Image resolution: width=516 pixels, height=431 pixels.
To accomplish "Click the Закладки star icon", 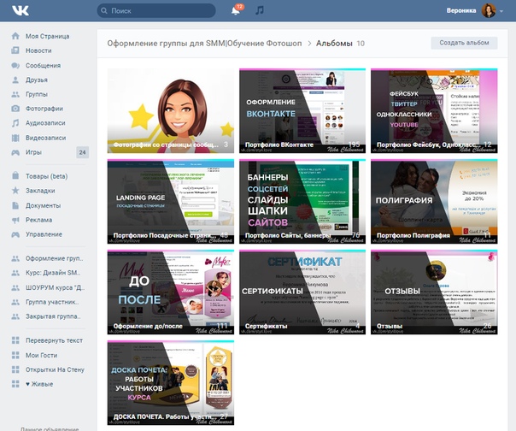I will 15,191.
